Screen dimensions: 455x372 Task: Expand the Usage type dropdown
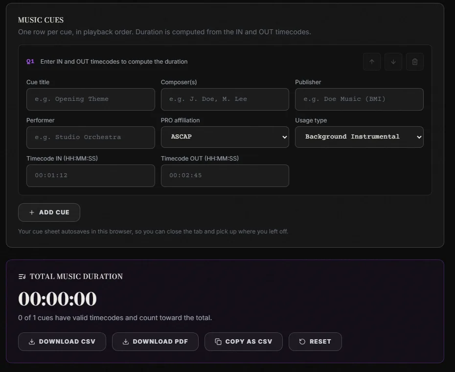pyautogui.click(x=359, y=137)
